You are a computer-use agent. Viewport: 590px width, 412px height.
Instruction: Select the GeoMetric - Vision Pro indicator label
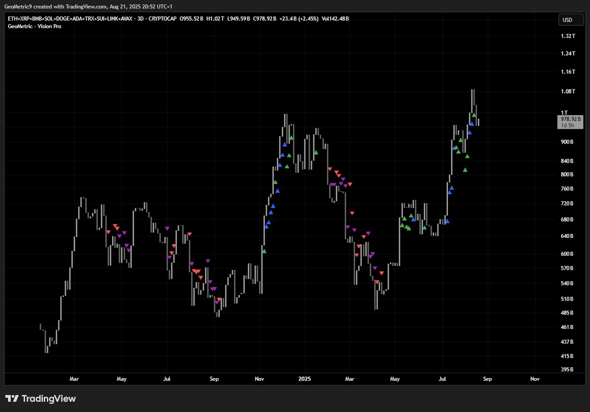(34, 27)
